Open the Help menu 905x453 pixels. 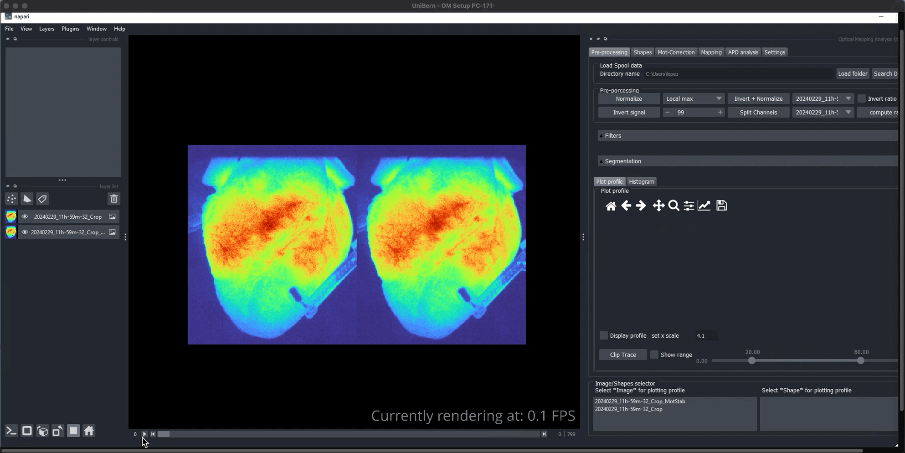tap(119, 29)
